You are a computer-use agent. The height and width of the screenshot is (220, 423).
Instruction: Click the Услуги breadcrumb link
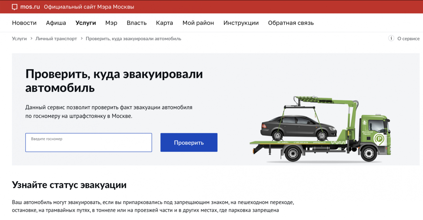19,39
